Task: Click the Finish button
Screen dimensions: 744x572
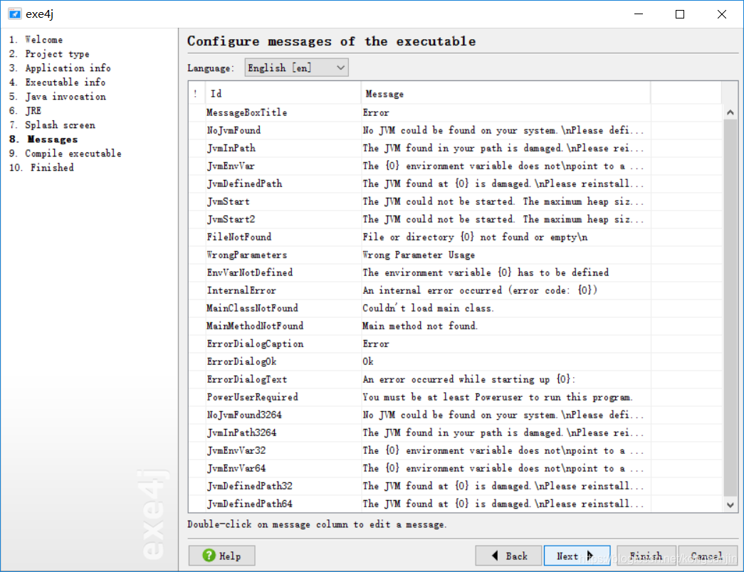Action: (646, 556)
